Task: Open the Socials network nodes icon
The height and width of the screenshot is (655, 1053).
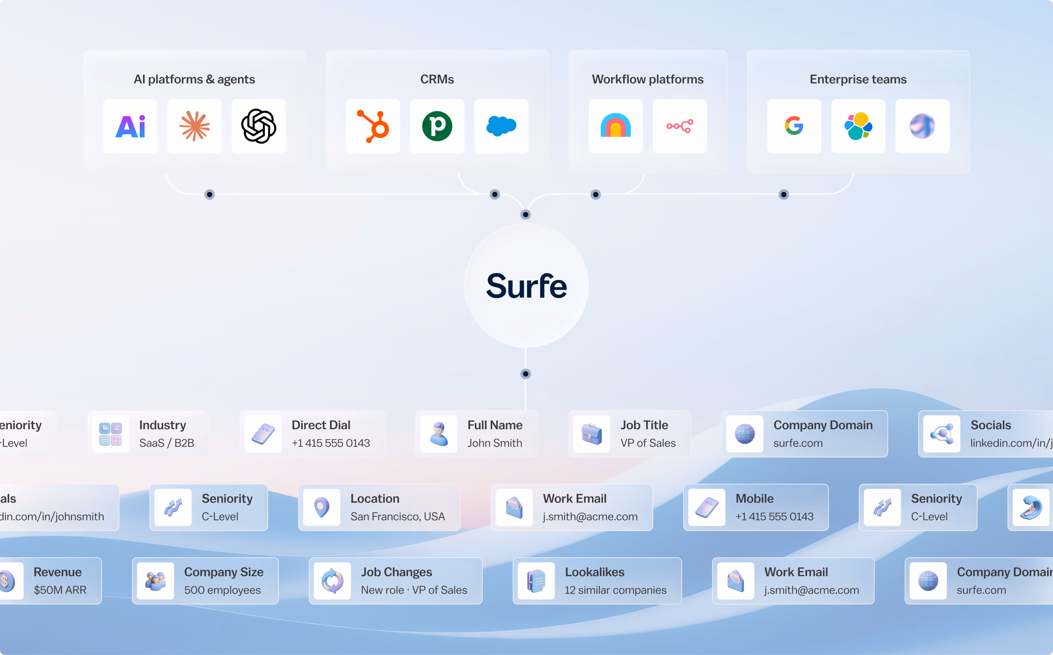Action: point(942,434)
